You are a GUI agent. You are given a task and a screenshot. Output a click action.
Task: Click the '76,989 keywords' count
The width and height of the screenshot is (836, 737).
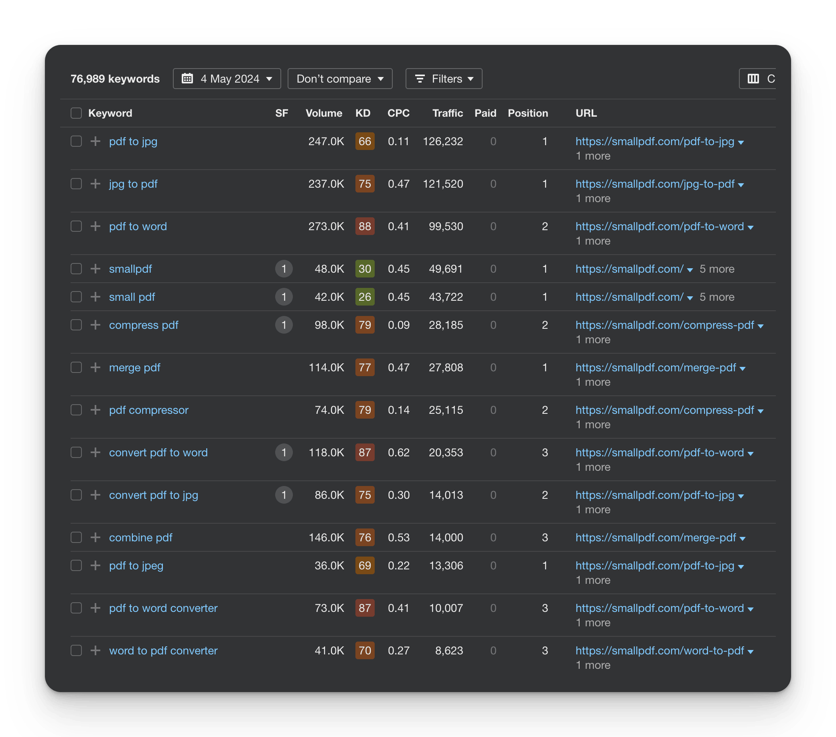pyautogui.click(x=115, y=79)
